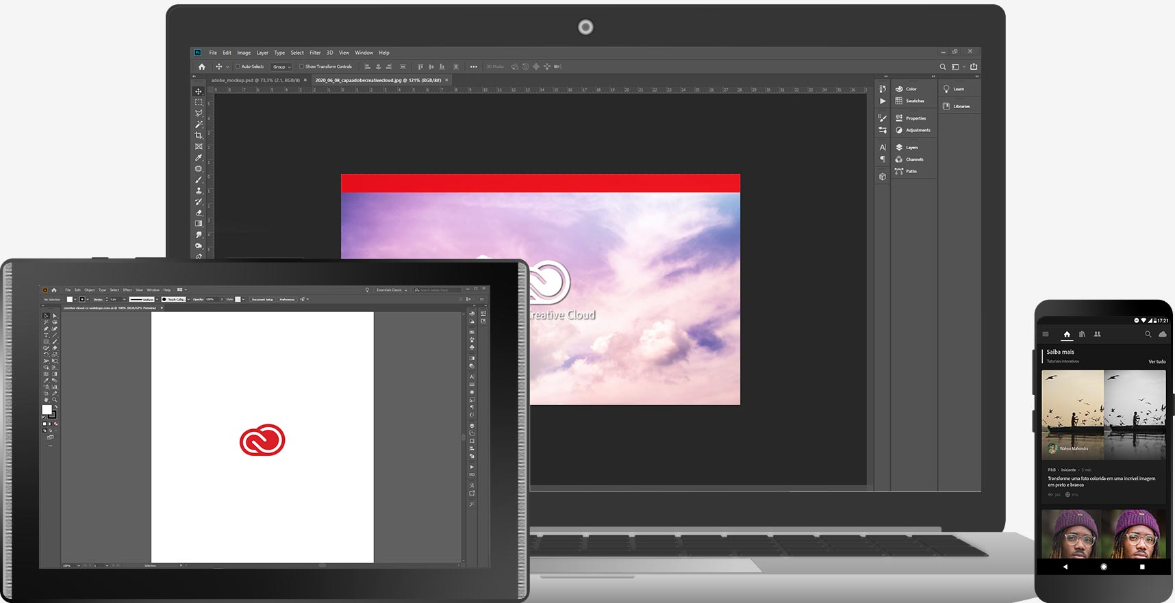This screenshot has width=1175, height=603.
Task: Open more align options (three dots) in Photoshop
Action: pos(474,66)
